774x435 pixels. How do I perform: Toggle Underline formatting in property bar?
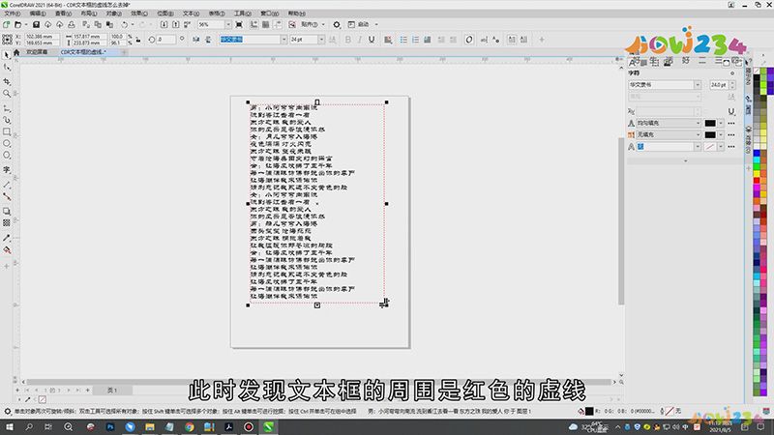(x=372, y=40)
